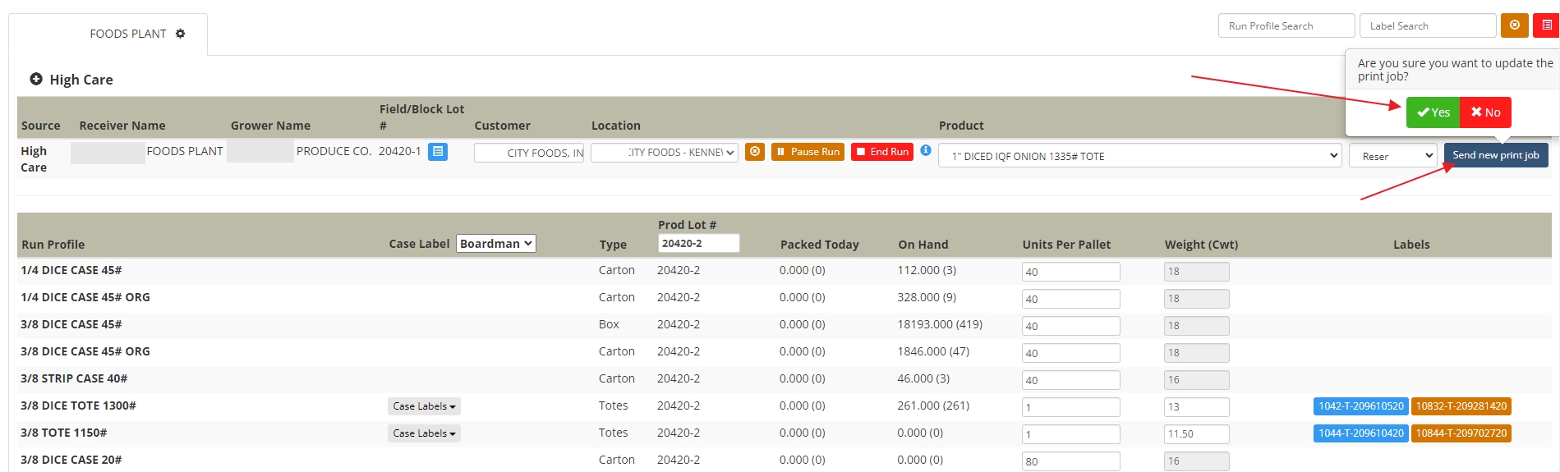Open orange label 10844-T-209702720
This screenshot has width=1560, height=472.
[1461, 433]
